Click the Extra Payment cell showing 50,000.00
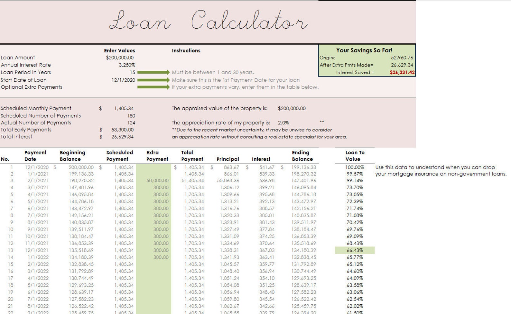 point(157,181)
